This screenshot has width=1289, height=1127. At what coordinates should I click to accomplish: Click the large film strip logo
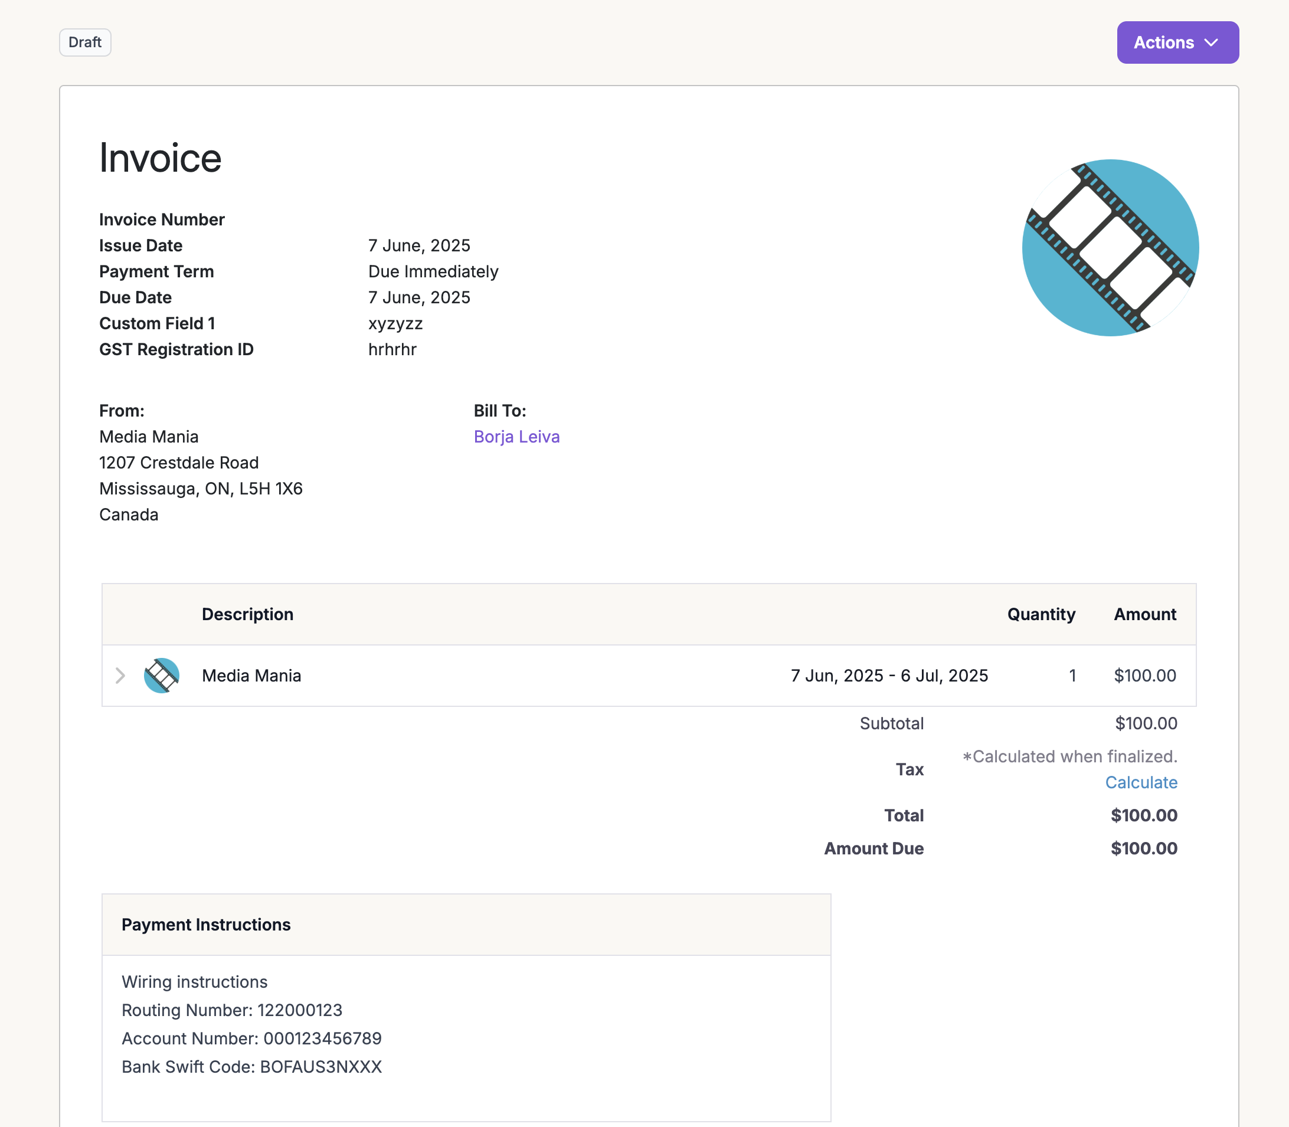click(1110, 247)
